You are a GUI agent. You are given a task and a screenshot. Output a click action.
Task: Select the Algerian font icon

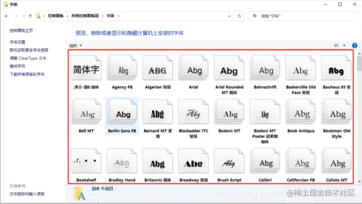point(158,68)
